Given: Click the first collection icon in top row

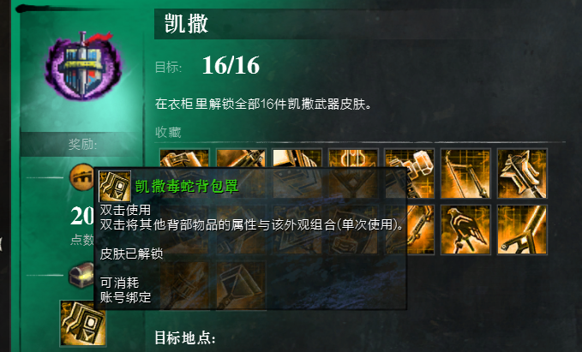Looking at the screenshot, I should coord(184,158).
